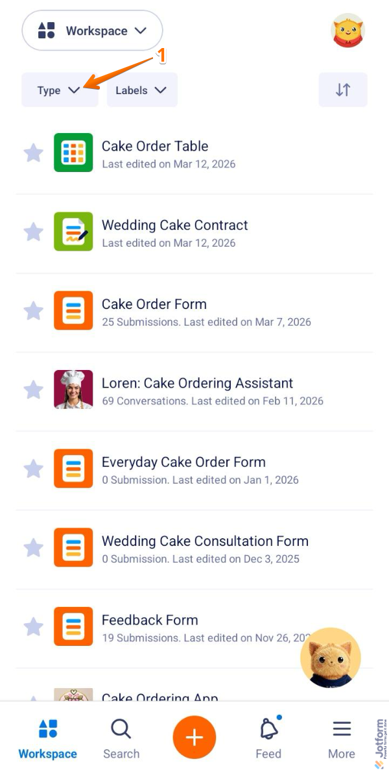The width and height of the screenshot is (389, 779).
Task: Expand the Labels dropdown
Action: point(142,90)
